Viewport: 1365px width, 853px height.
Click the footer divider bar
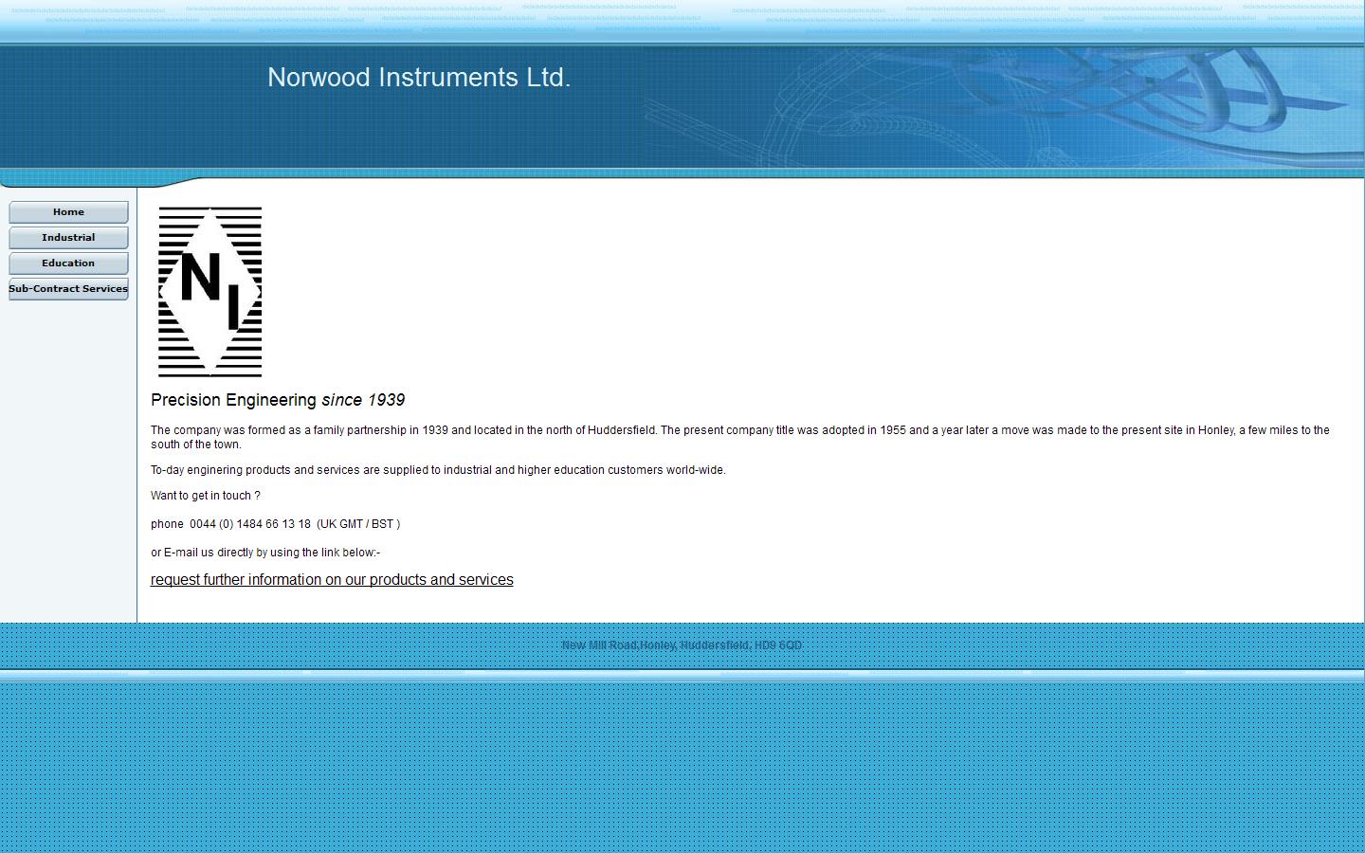tap(682, 675)
